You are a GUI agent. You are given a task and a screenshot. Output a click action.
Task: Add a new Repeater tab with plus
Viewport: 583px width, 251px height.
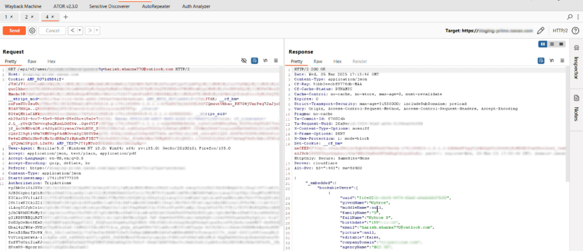(65, 17)
